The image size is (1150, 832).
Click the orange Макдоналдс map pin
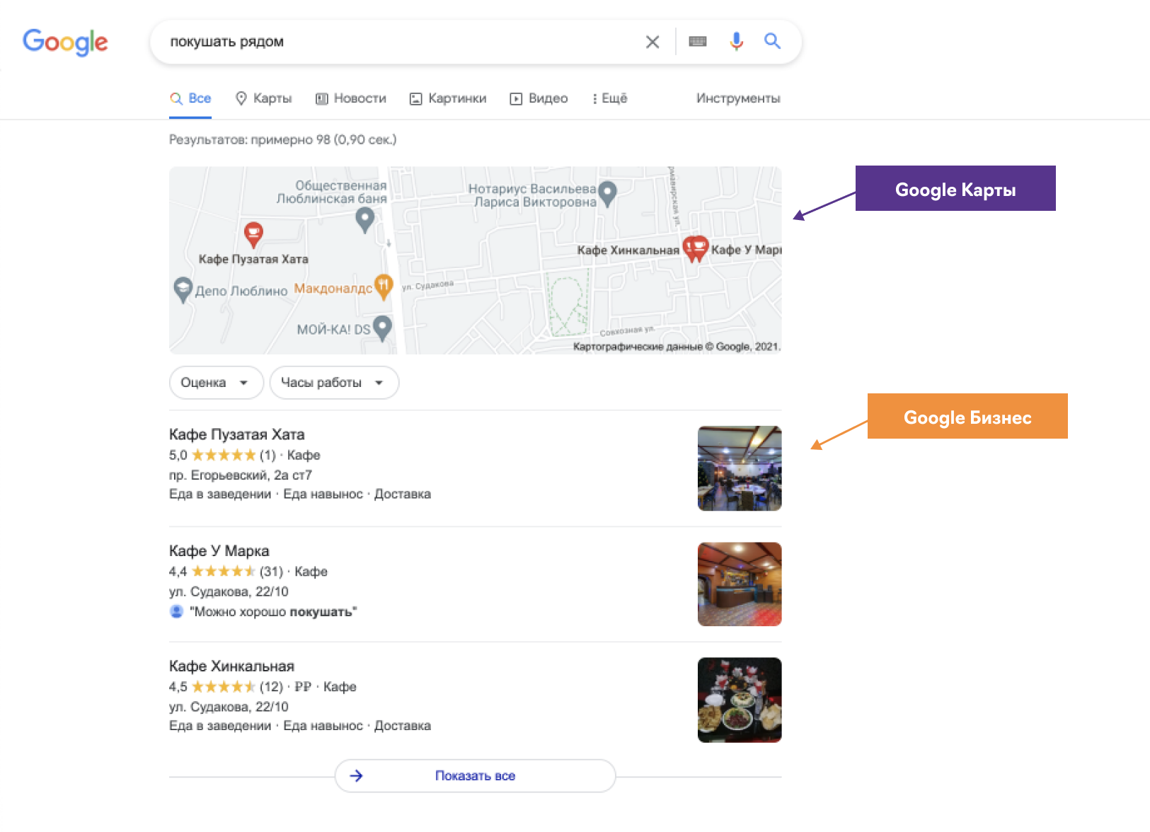tap(383, 286)
